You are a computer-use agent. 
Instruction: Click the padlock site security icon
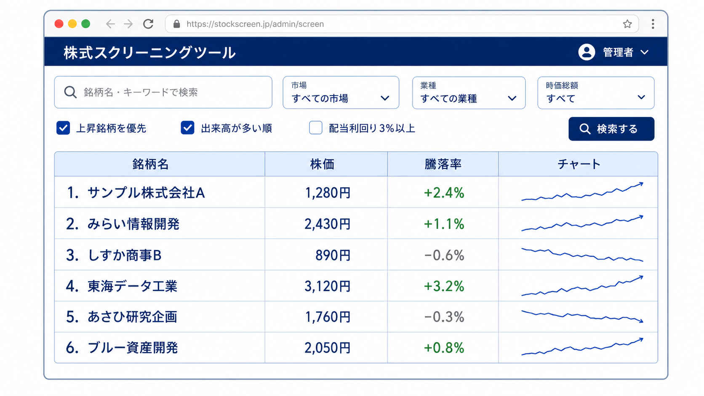(x=177, y=24)
